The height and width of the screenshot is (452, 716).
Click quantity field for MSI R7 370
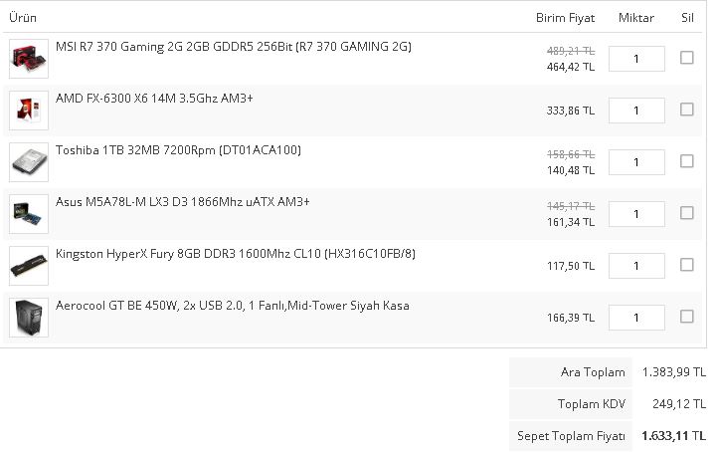(x=636, y=59)
